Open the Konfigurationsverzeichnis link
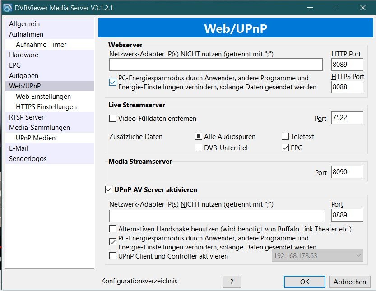 click(139, 281)
